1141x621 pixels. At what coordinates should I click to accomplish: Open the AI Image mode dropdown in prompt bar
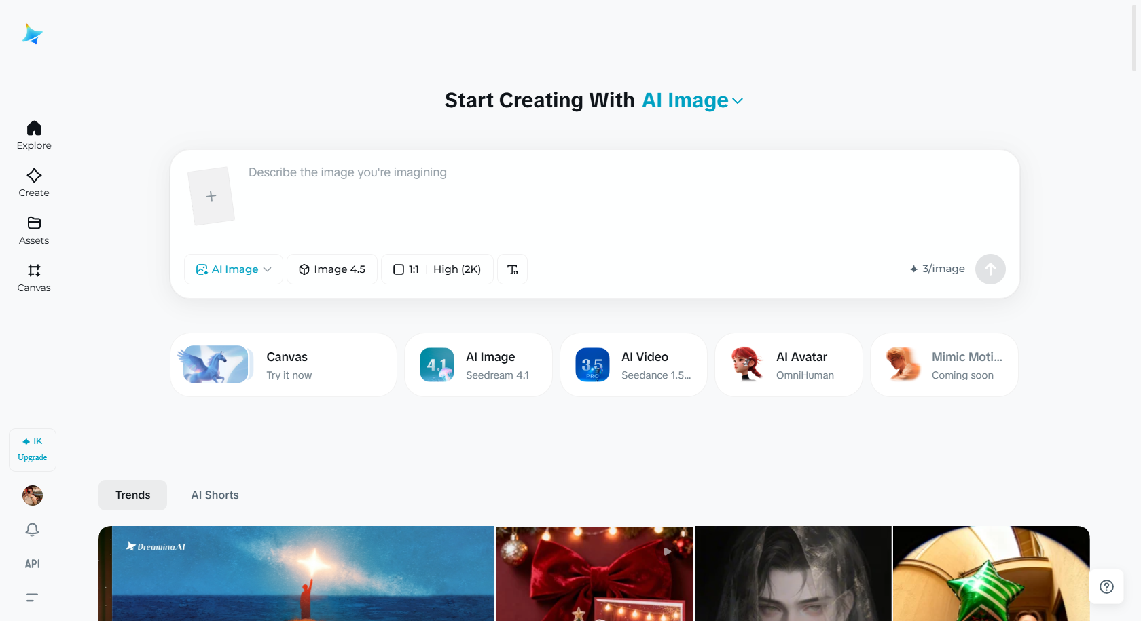pyautogui.click(x=234, y=269)
